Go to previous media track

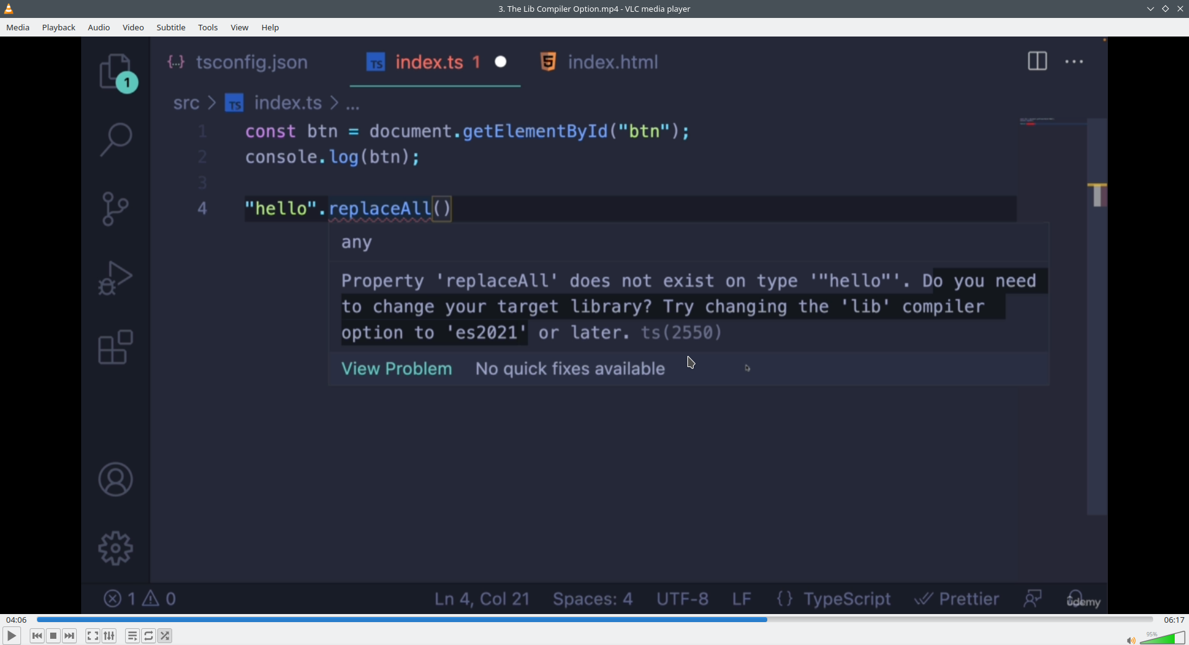pos(37,636)
